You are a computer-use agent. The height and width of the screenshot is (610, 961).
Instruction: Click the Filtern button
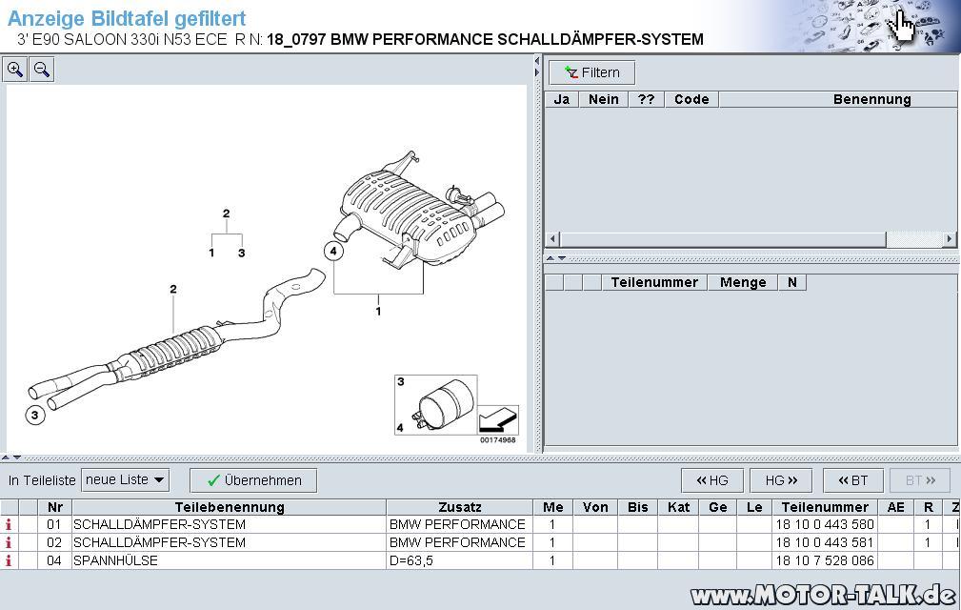591,72
